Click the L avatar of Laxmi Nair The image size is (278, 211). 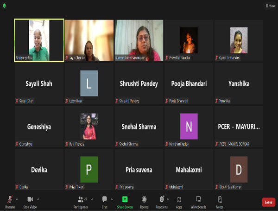(89, 83)
